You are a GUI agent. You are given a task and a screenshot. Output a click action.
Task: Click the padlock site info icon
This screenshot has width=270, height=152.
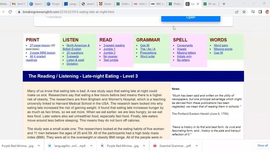(19, 12)
